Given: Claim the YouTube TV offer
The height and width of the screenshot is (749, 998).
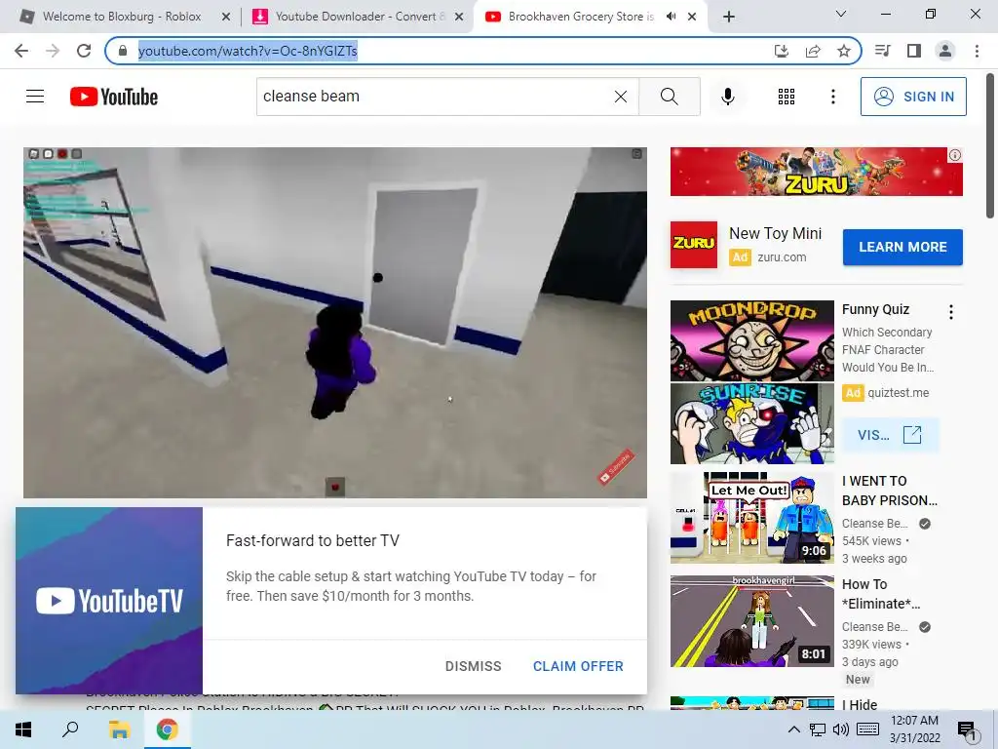Looking at the screenshot, I should pyautogui.click(x=578, y=666).
